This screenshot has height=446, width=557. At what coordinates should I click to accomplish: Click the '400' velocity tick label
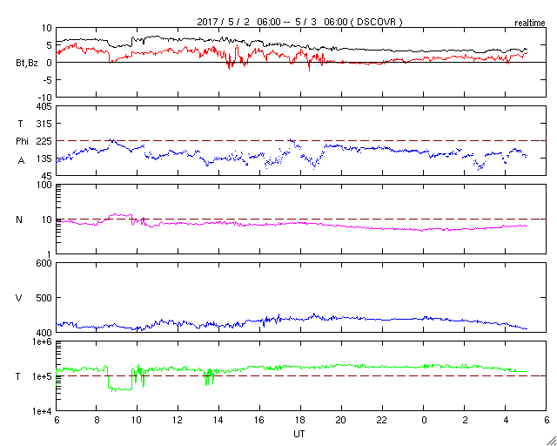44,332
